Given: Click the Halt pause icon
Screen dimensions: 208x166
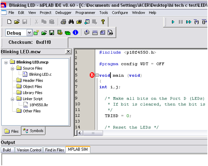Looking at the screenshot, I should point(181,22).
